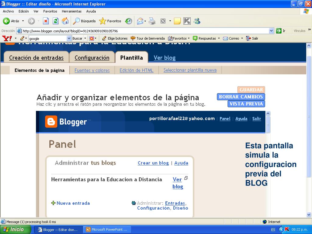This screenshot has width=312, height=234.
Task: Open the Yahoo toolbar Favoritos dropdown arrow
Action: [189, 38]
